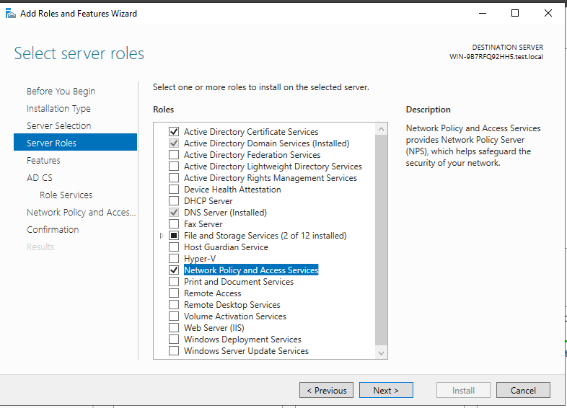567x408 pixels.
Task: Go to the Features wizard step
Action: point(43,161)
